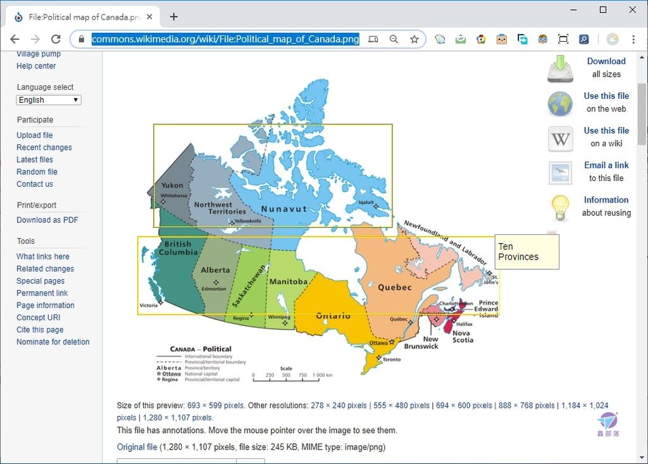The image size is (648, 464).
Task: Select the File:Political map of Canada tab
Action: click(83, 17)
